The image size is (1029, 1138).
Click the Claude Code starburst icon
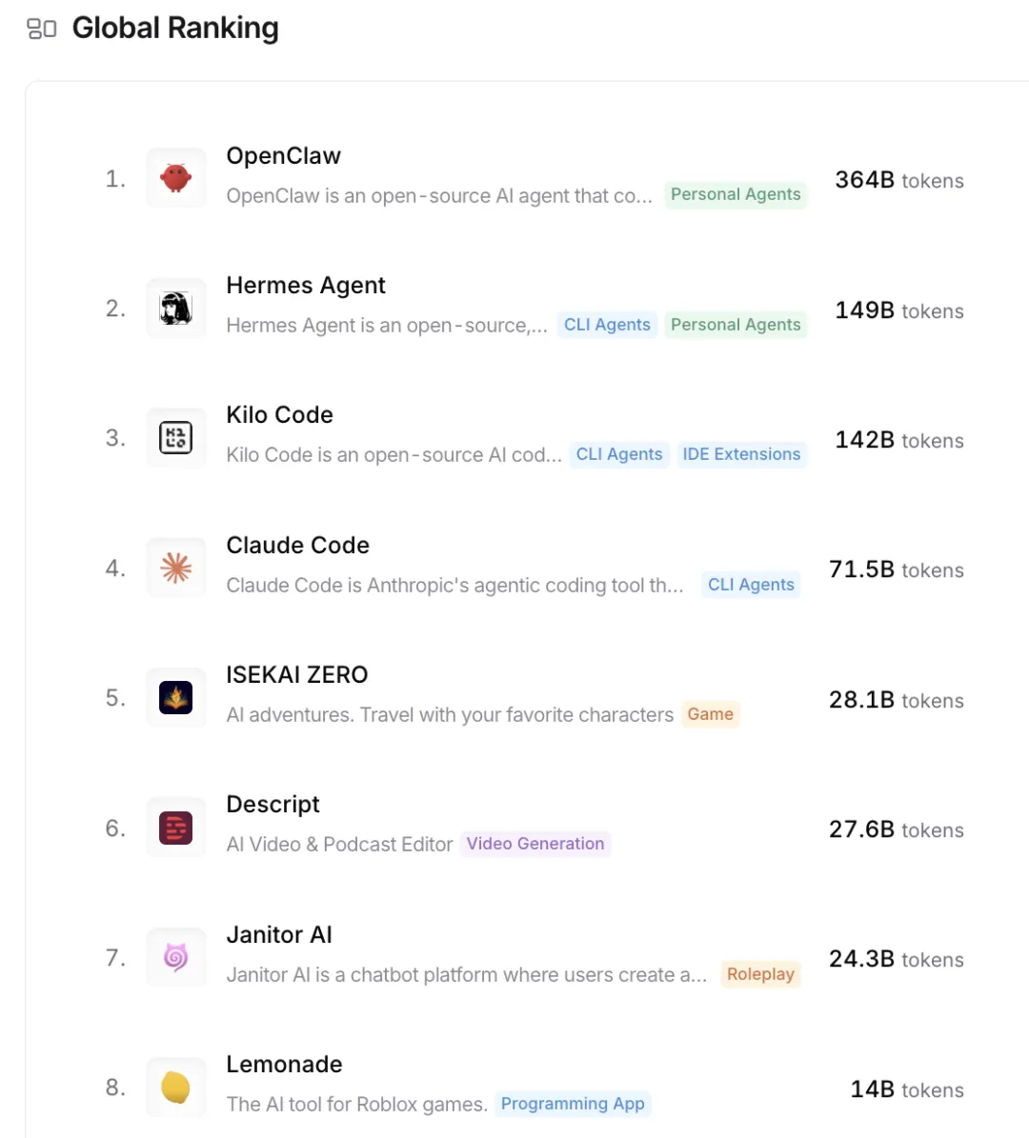coord(176,569)
